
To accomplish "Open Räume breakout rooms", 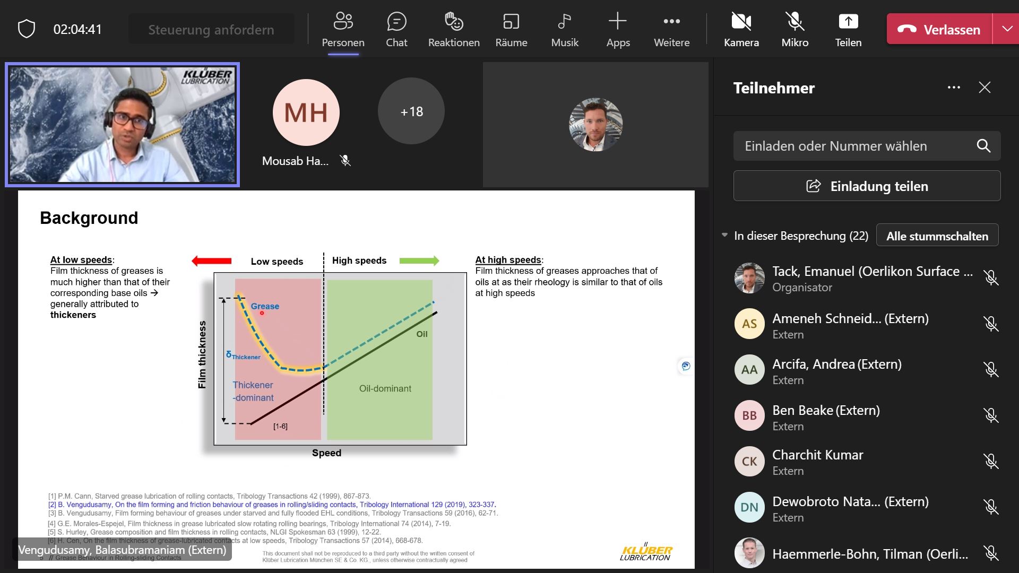I will (x=511, y=30).
